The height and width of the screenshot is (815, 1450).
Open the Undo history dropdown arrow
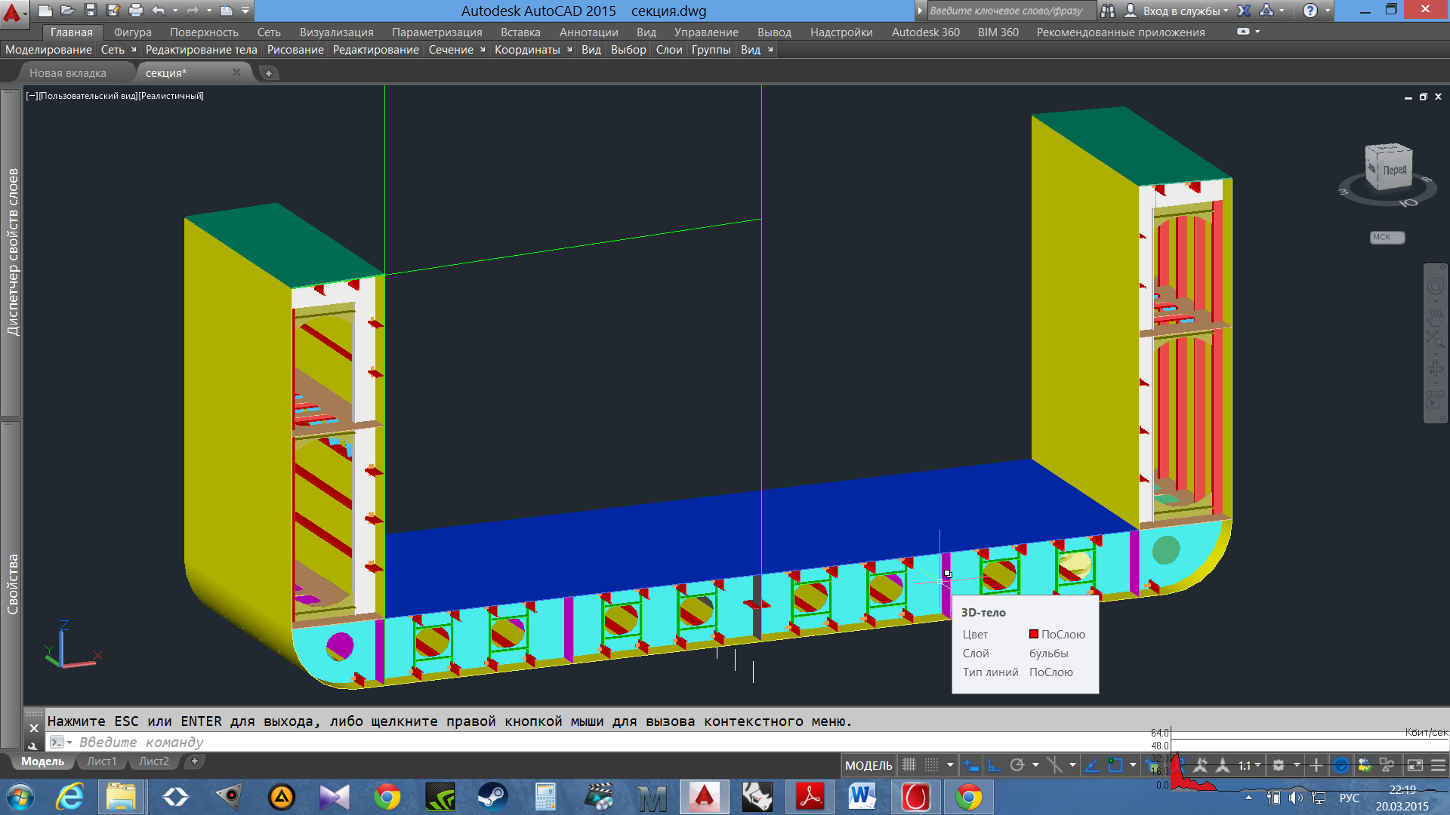(x=175, y=11)
